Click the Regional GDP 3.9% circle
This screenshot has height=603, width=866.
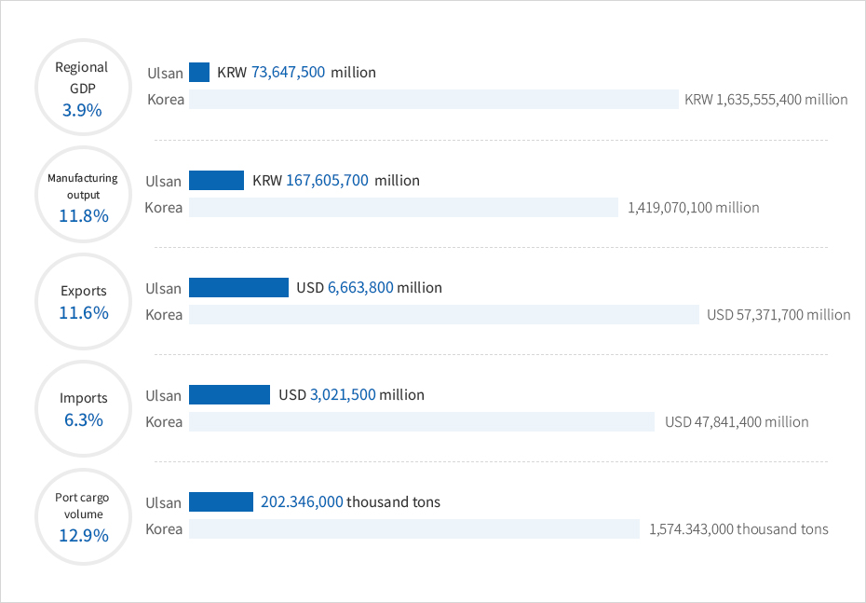tap(84, 88)
